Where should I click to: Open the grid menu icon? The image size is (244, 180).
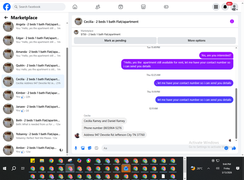click(x=216, y=7)
